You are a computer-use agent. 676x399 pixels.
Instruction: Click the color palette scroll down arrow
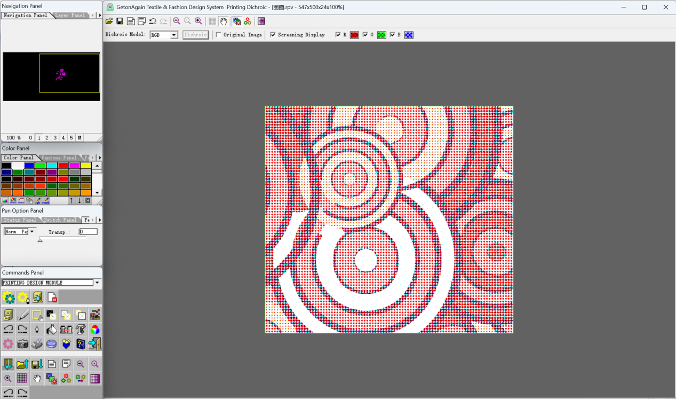[97, 193]
